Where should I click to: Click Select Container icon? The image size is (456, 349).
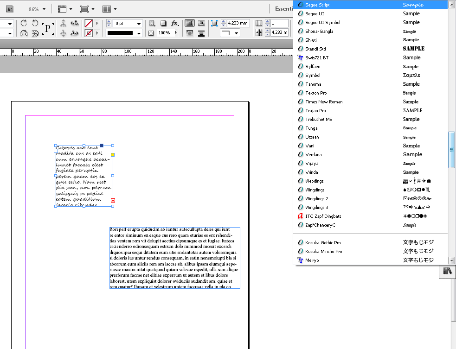click(63, 23)
